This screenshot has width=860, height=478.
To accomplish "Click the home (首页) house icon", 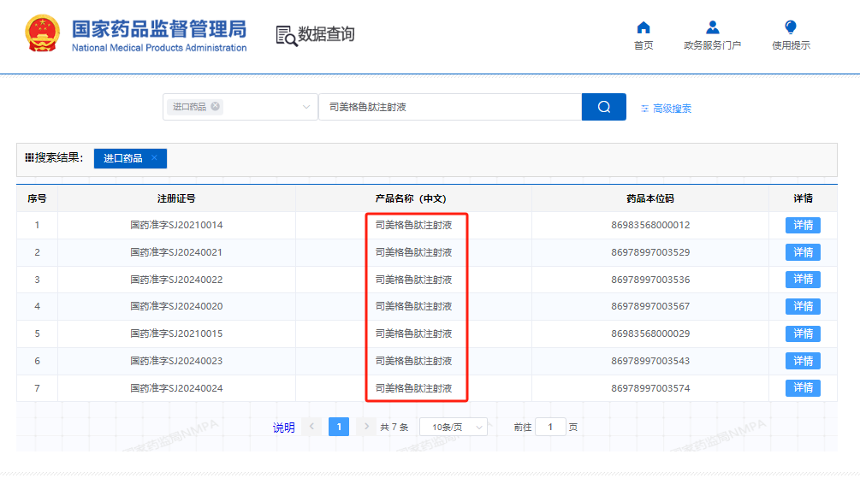I will point(644,27).
